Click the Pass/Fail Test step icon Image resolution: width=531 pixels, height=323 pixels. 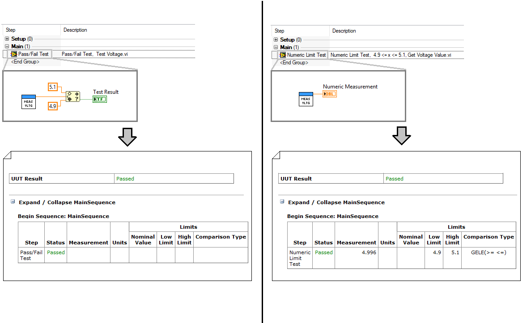[14, 54]
